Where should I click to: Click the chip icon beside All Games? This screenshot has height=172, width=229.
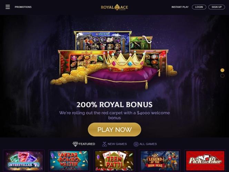tap(136, 144)
